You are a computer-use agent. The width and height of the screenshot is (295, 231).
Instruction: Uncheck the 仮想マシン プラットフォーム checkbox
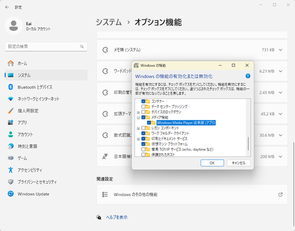click(143, 144)
